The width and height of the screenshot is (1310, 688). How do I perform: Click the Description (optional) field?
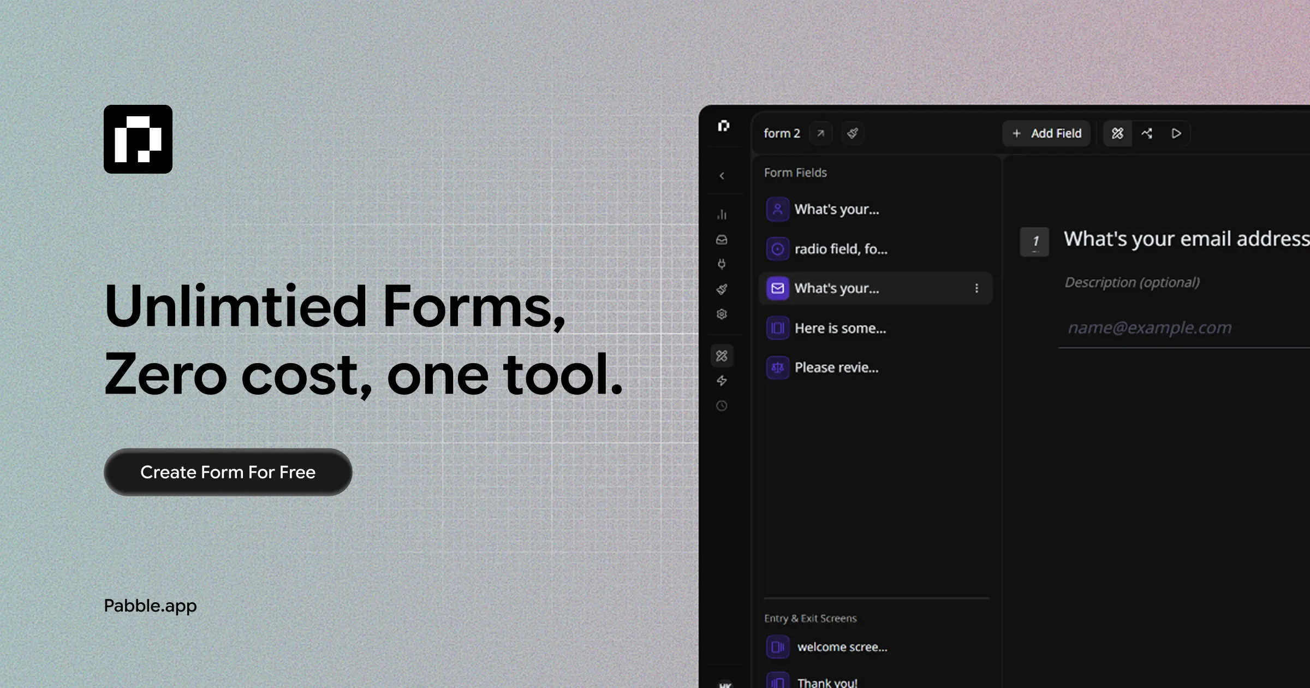coord(1133,282)
